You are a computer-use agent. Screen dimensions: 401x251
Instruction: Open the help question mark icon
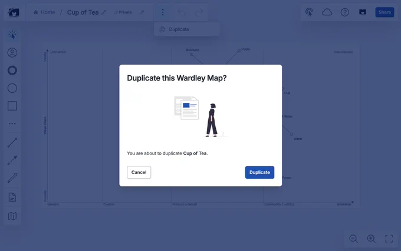coord(345,12)
